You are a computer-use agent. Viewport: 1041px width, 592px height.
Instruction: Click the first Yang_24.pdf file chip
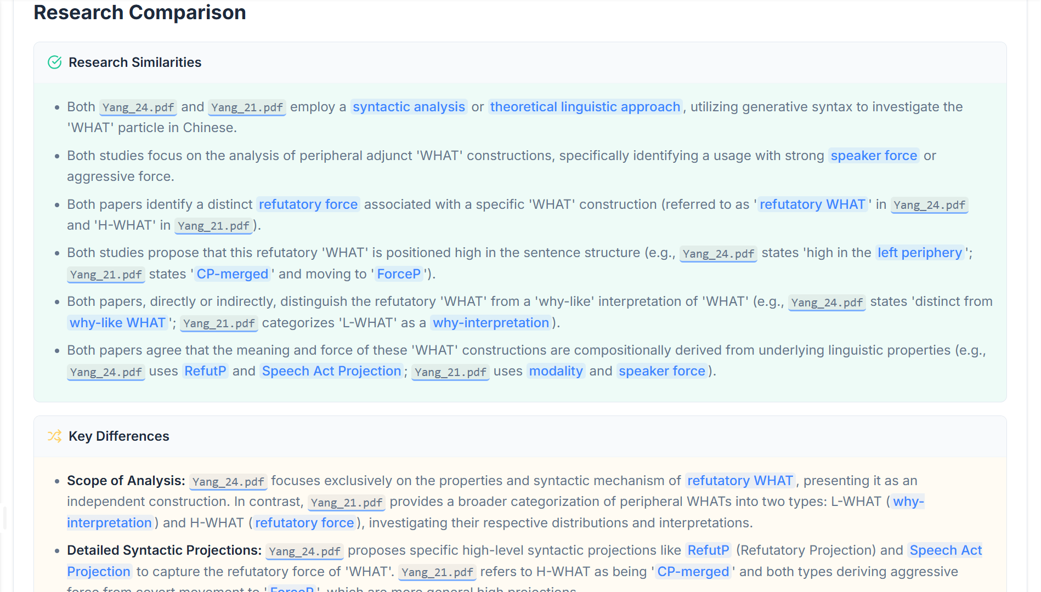[138, 107]
